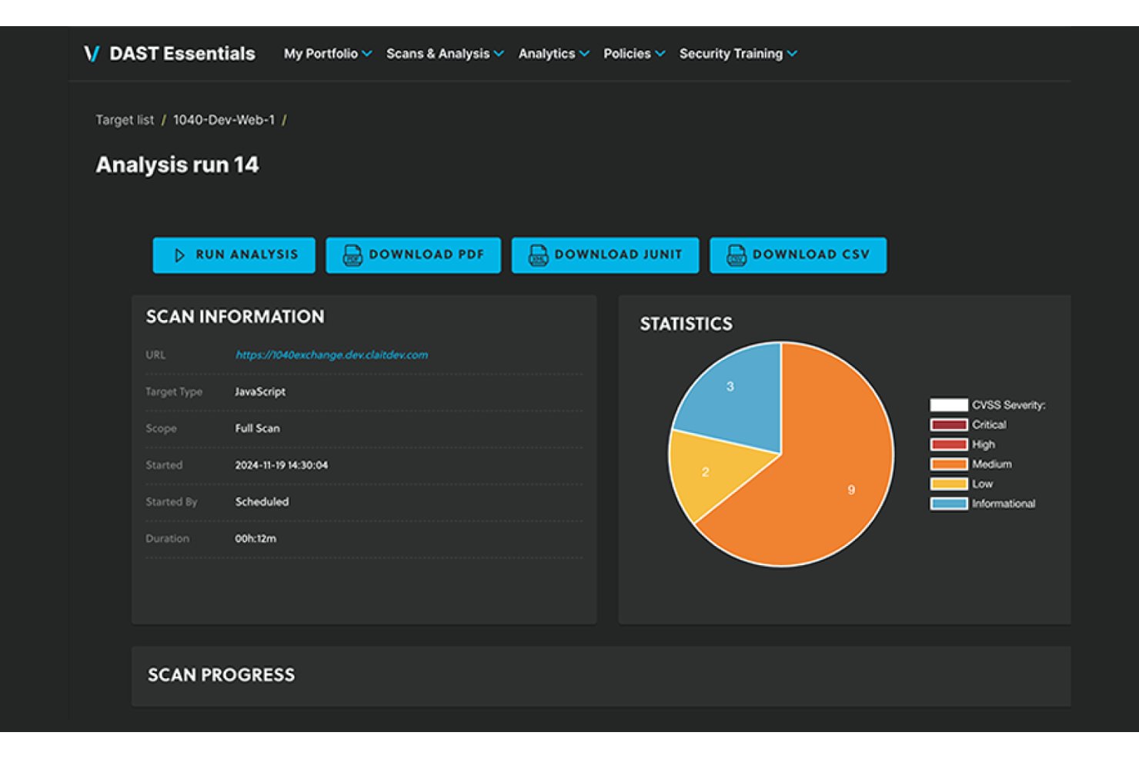Screen dimensions: 1139x759
Task: Open the My Portfolio menu label
Action: pos(321,54)
